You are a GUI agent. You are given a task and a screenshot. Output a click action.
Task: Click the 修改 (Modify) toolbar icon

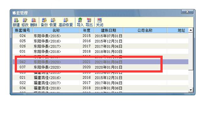pyautogui.click(x=25, y=22)
